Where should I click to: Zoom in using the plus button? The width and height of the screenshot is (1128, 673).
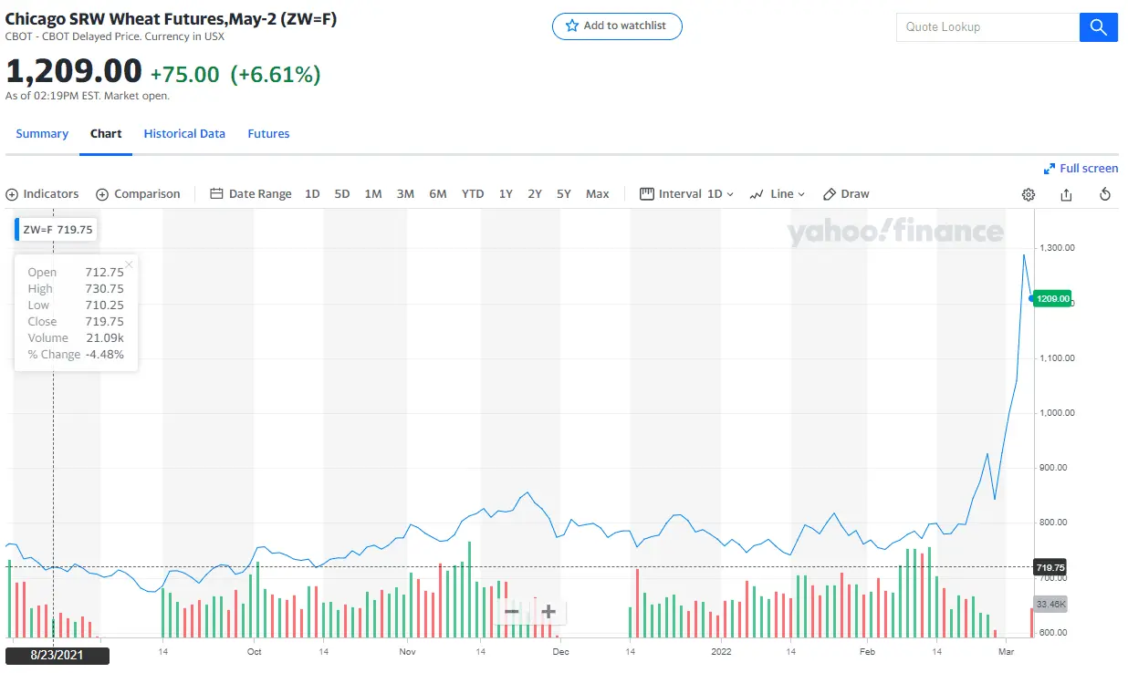coord(548,612)
